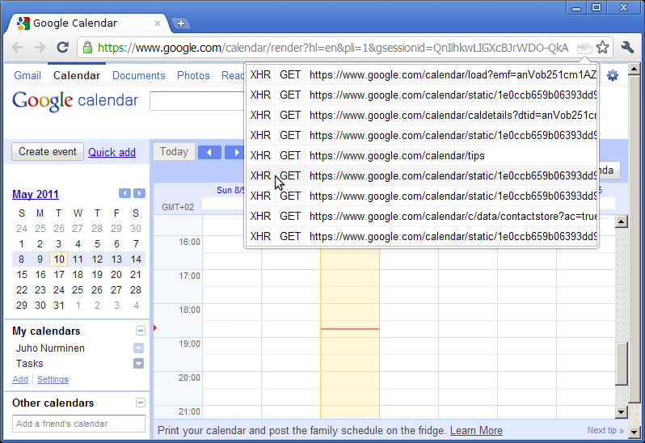Select May 31 in the mini calendar

(x=59, y=306)
